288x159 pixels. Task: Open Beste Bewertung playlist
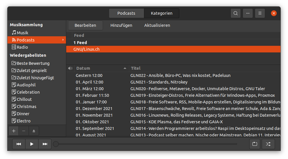coord(37,63)
